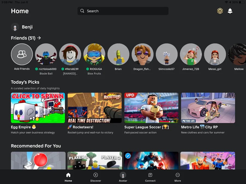The width and height of the screenshot is (246, 184).
Task: Select the Discover tab label
Action: pos(96,181)
